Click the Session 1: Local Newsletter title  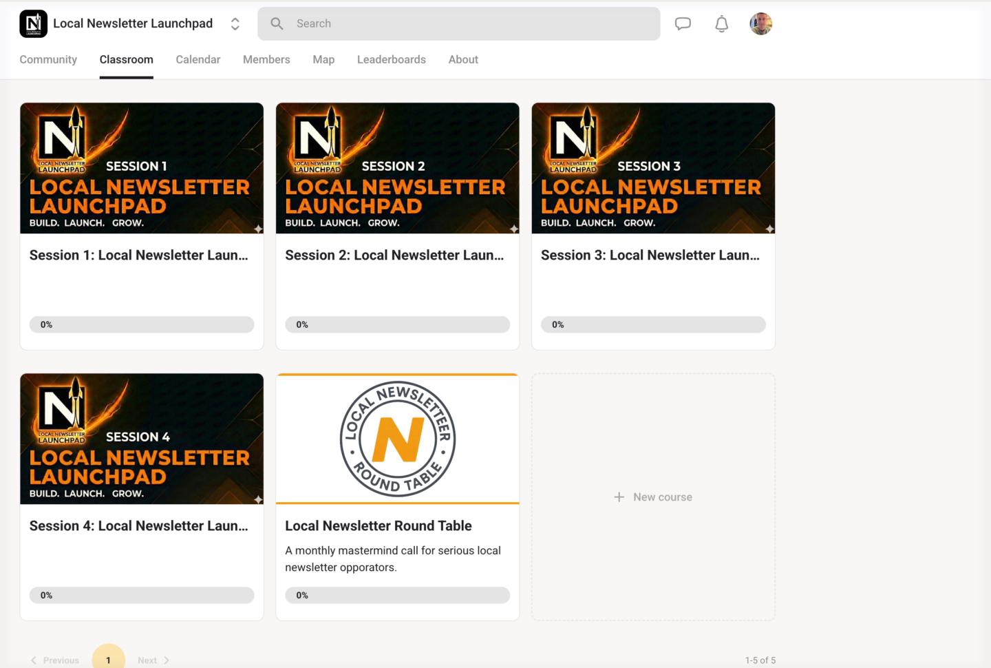(x=139, y=255)
